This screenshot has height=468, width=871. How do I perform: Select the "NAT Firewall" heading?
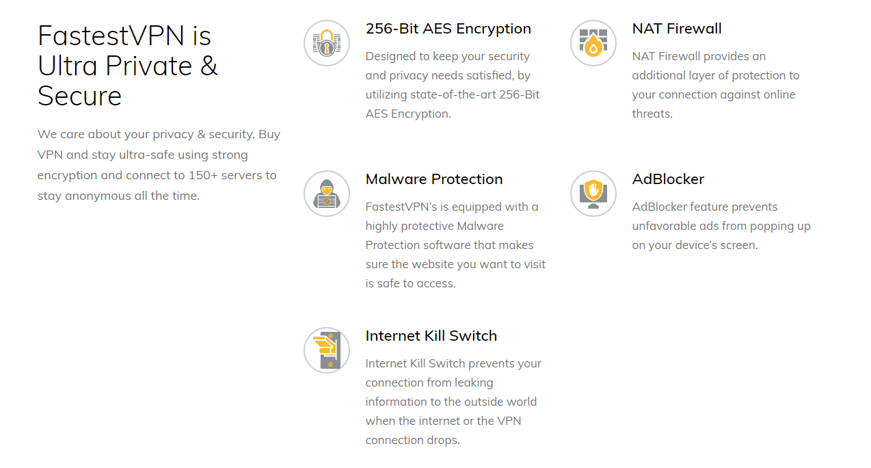point(677,29)
